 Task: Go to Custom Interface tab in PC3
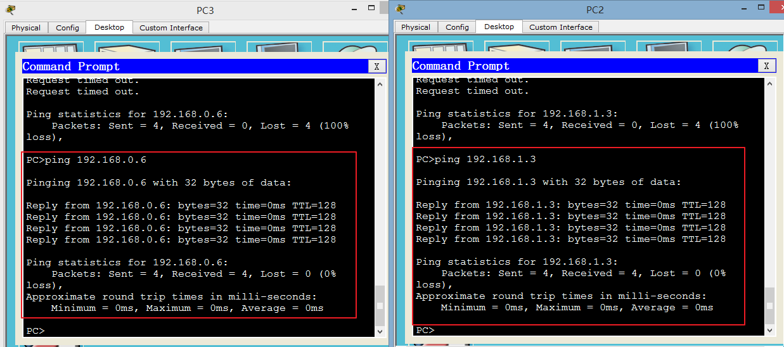171,28
